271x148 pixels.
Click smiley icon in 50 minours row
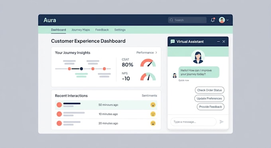pyautogui.click(x=153, y=105)
